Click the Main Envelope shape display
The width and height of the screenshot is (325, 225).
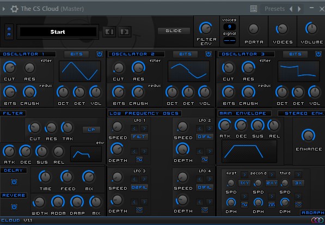(x=249, y=151)
